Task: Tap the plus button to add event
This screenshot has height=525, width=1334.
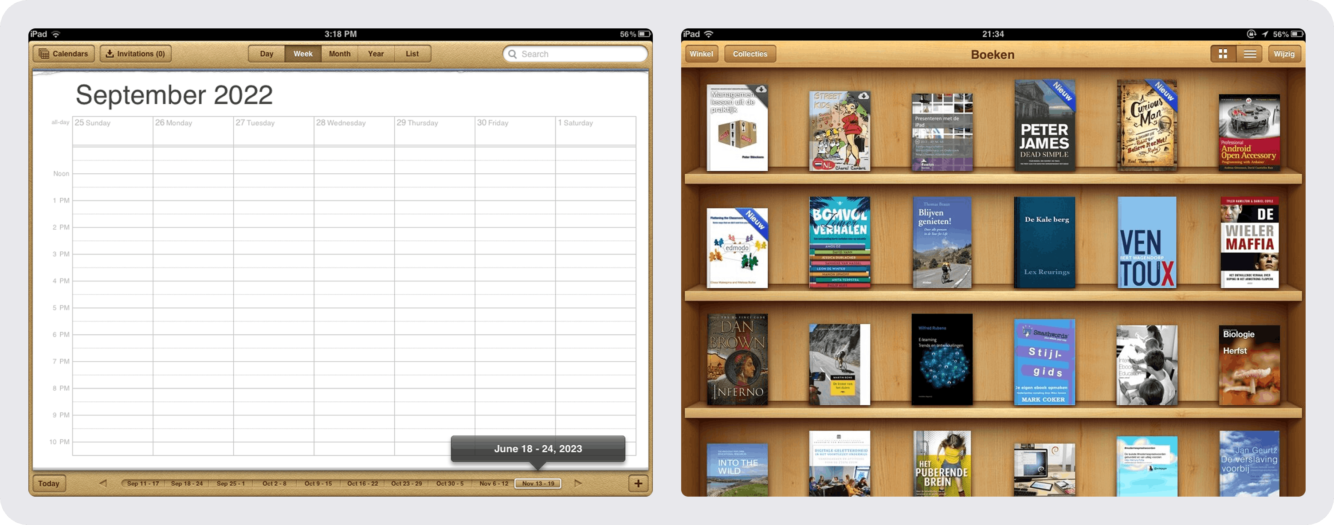Action: pyautogui.click(x=638, y=484)
